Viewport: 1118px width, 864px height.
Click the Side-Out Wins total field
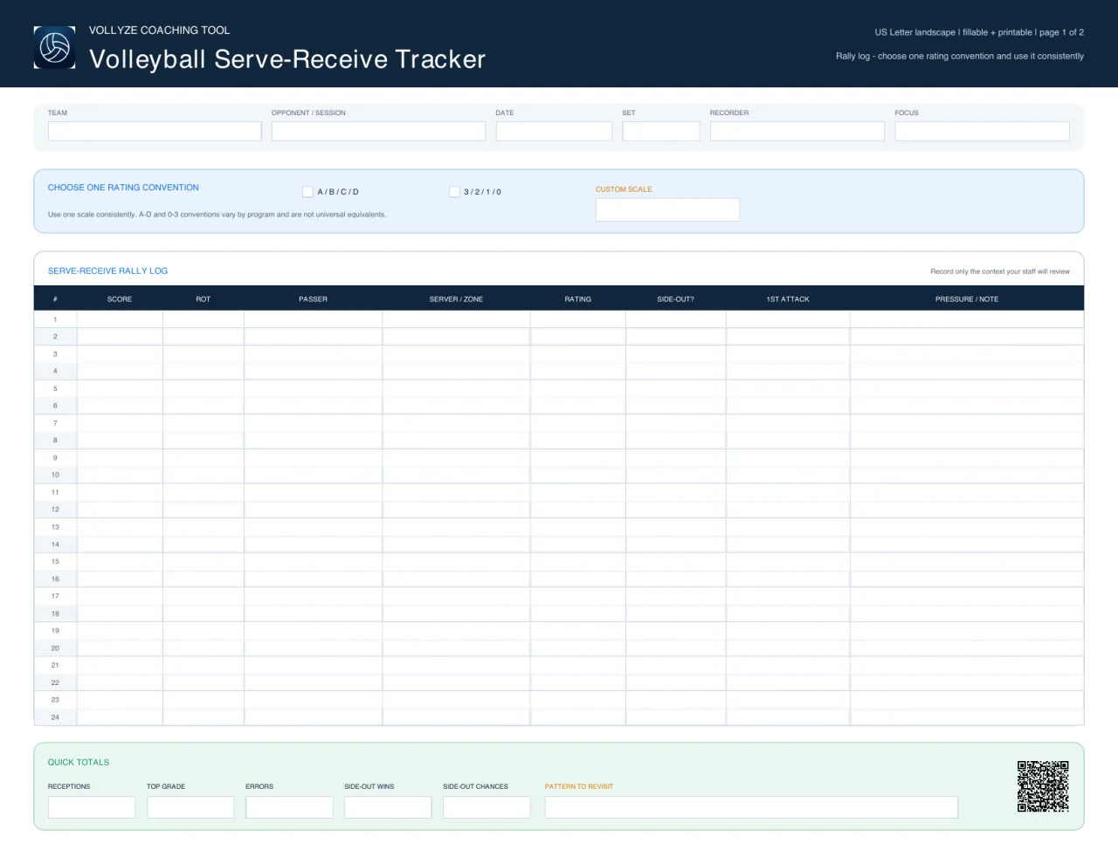[388, 807]
